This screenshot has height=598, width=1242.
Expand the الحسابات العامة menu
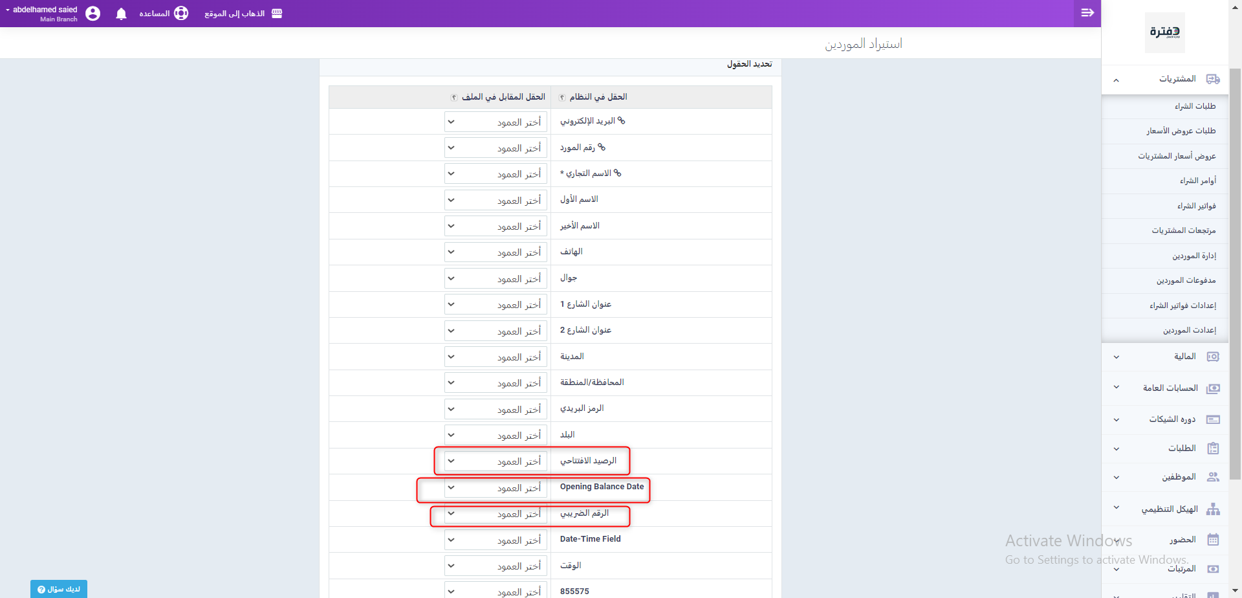[x=1116, y=387]
